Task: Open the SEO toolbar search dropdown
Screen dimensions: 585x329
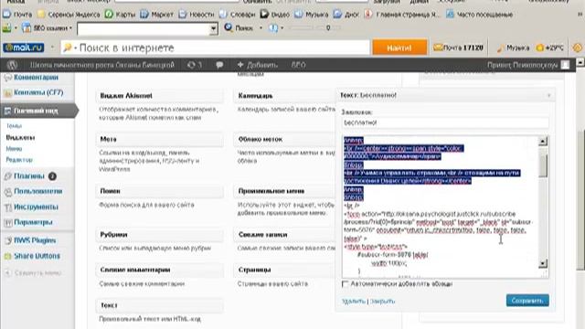Action: tap(213, 28)
